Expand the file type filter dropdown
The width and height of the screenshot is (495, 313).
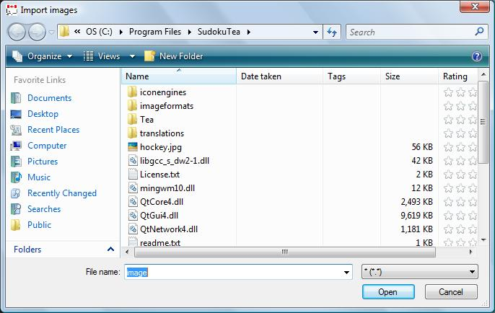coord(419,272)
